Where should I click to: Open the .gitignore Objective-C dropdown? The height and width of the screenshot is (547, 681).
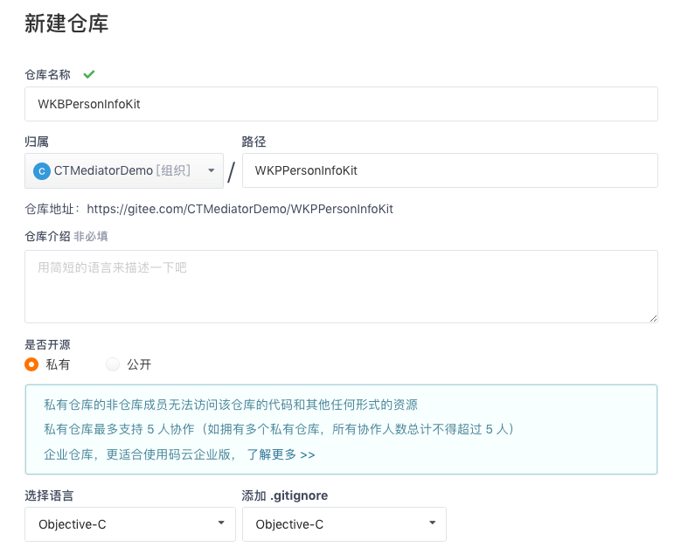point(344,524)
